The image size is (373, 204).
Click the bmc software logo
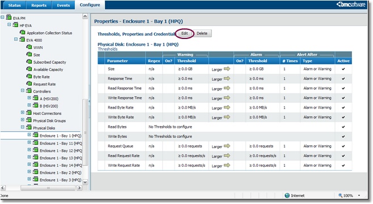[351, 5]
